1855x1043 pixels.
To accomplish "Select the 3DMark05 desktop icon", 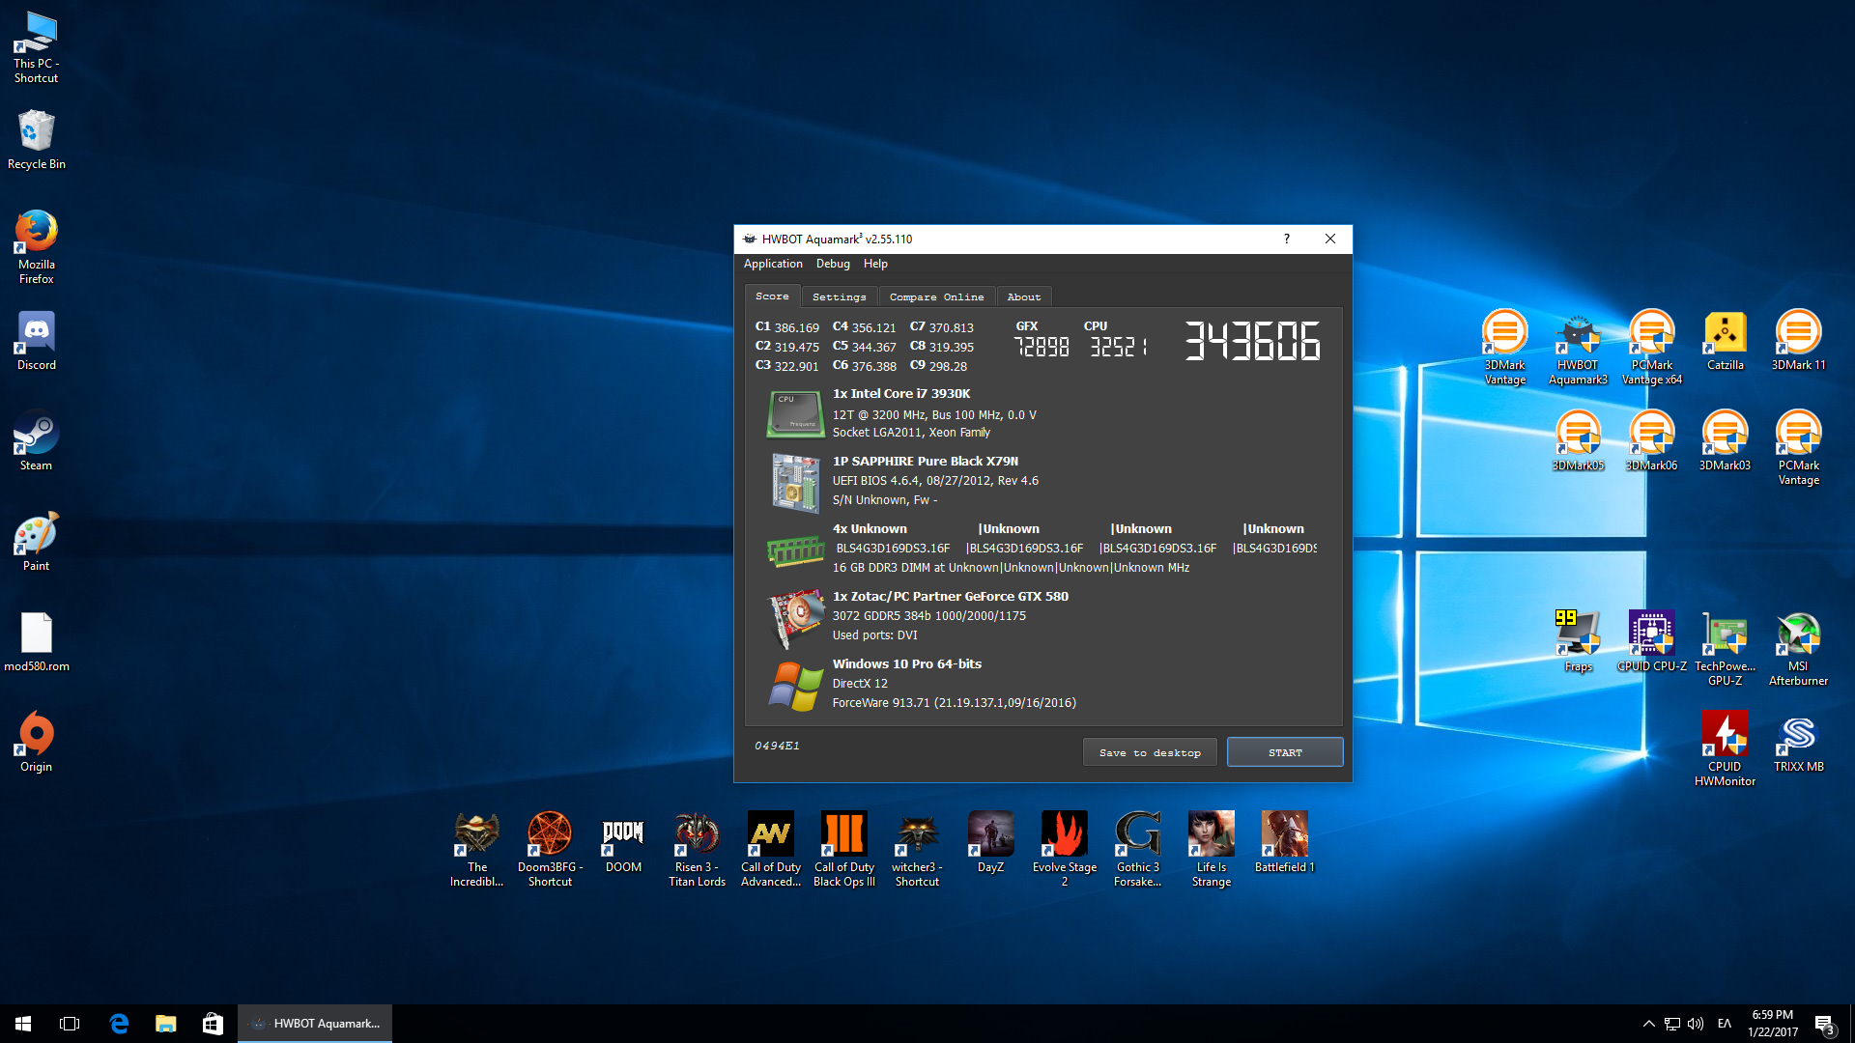I will point(1578,441).
